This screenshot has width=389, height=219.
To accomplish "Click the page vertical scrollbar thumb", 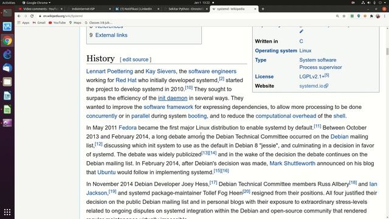I will coord(387,52).
